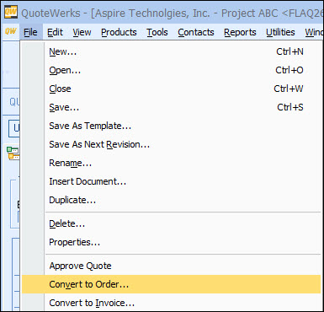Open the Contacts menu
The height and width of the screenshot is (312, 324).
pyautogui.click(x=196, y=32)
